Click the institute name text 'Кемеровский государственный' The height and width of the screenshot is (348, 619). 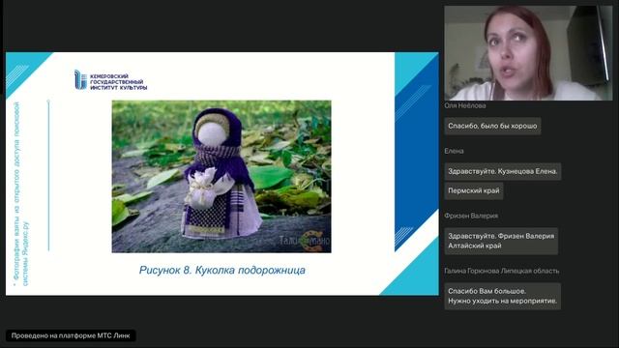click(x=117, y=79)
